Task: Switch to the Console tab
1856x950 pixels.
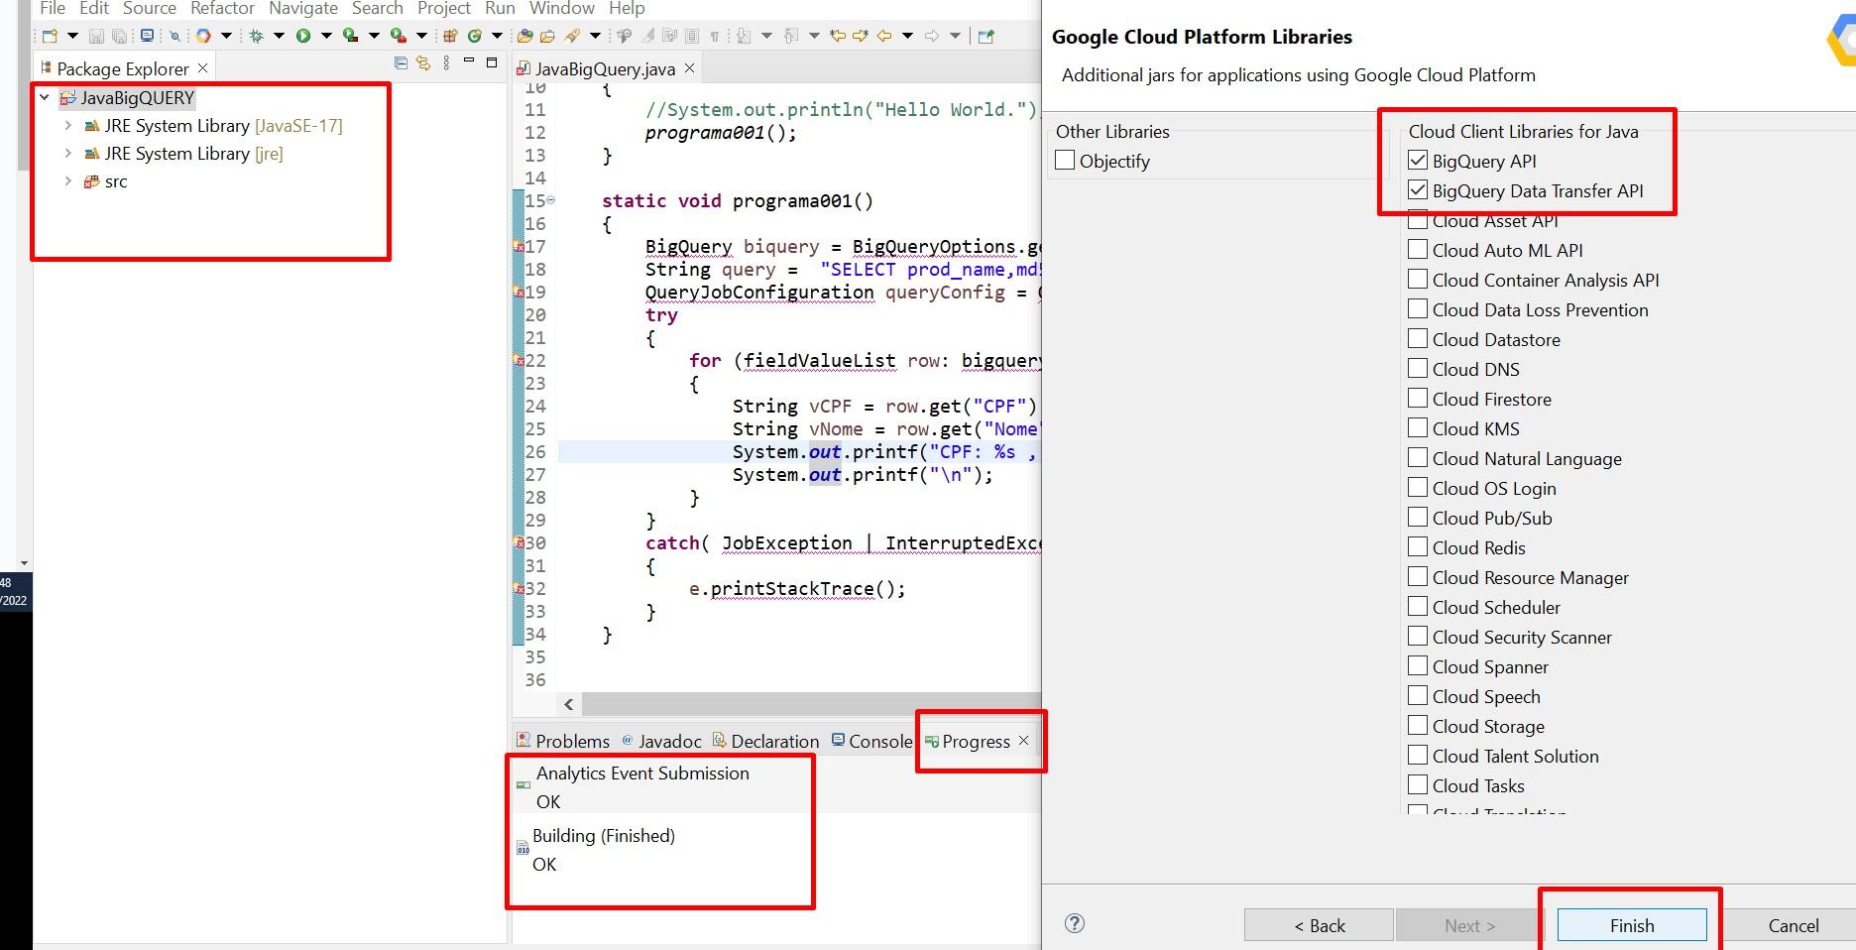Action: point(871,741)
